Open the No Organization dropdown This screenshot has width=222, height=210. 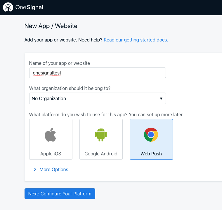click(x=93, y=98)
